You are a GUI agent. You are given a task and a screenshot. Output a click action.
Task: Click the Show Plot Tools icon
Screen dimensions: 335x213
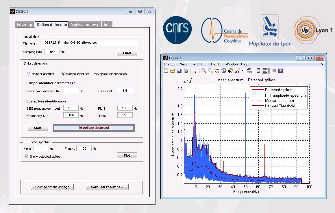tap(281, 71)
